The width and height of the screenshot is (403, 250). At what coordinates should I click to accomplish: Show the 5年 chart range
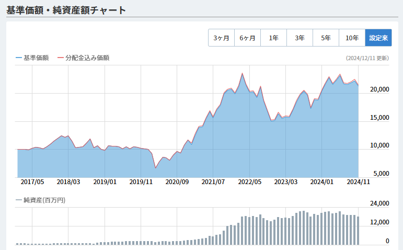tap(326, 38)
